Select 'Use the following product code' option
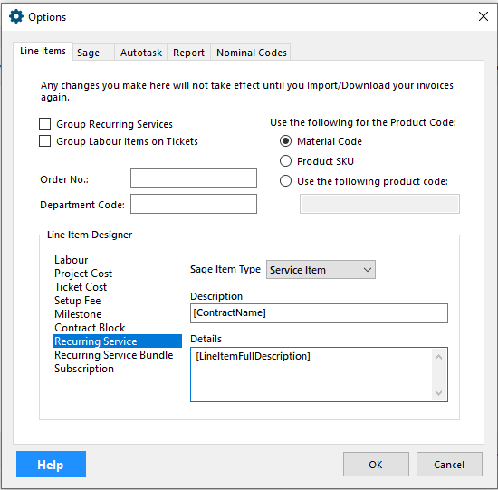The height and width of the screenshot is (490, 498). point(285,181)
